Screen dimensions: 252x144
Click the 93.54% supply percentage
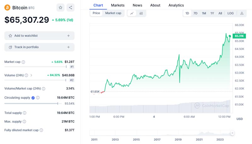coord(69,104)
